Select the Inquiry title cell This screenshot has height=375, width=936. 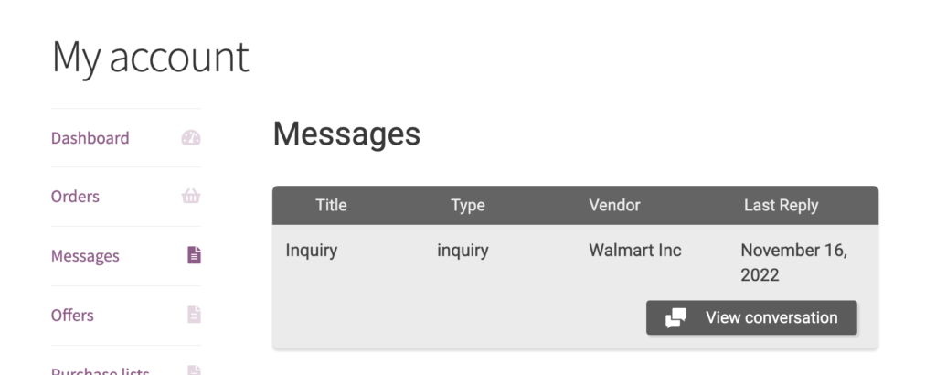click(x=312, y=251)
